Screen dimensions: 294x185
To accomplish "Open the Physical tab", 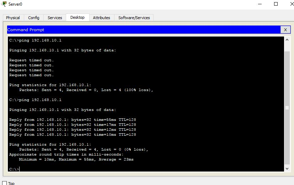I will click(13, 18).
